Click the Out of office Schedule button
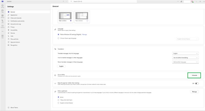Screen dimensions: 205x111 [194, 75]
